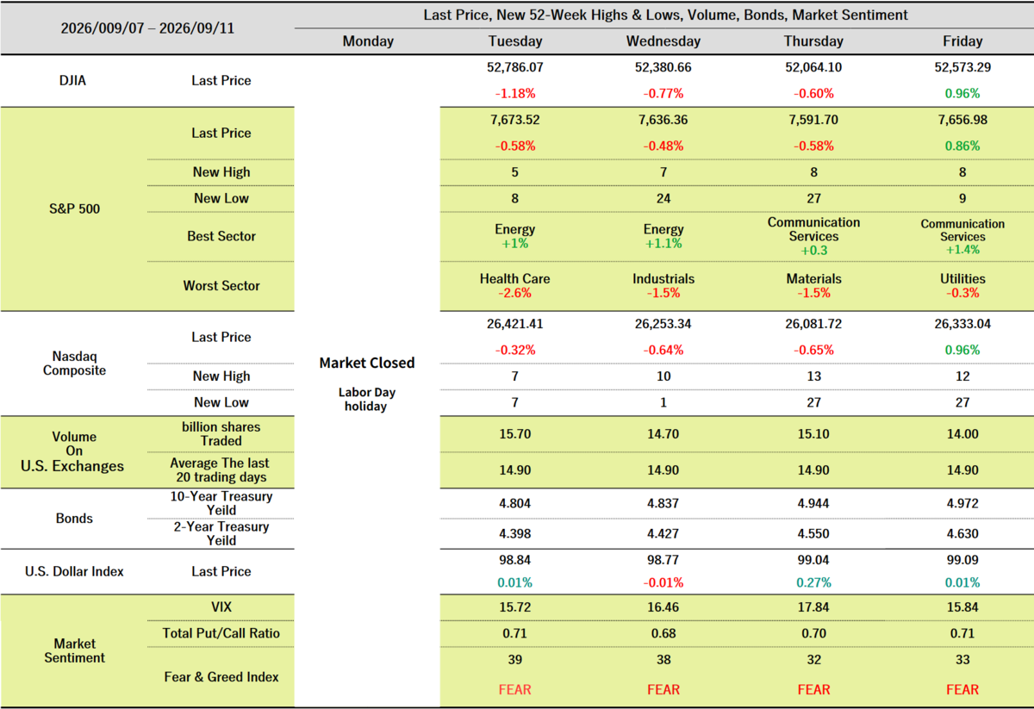Click Average The last 20 trading days label
Screen dimensions: 1034x709
coord(219,470)
